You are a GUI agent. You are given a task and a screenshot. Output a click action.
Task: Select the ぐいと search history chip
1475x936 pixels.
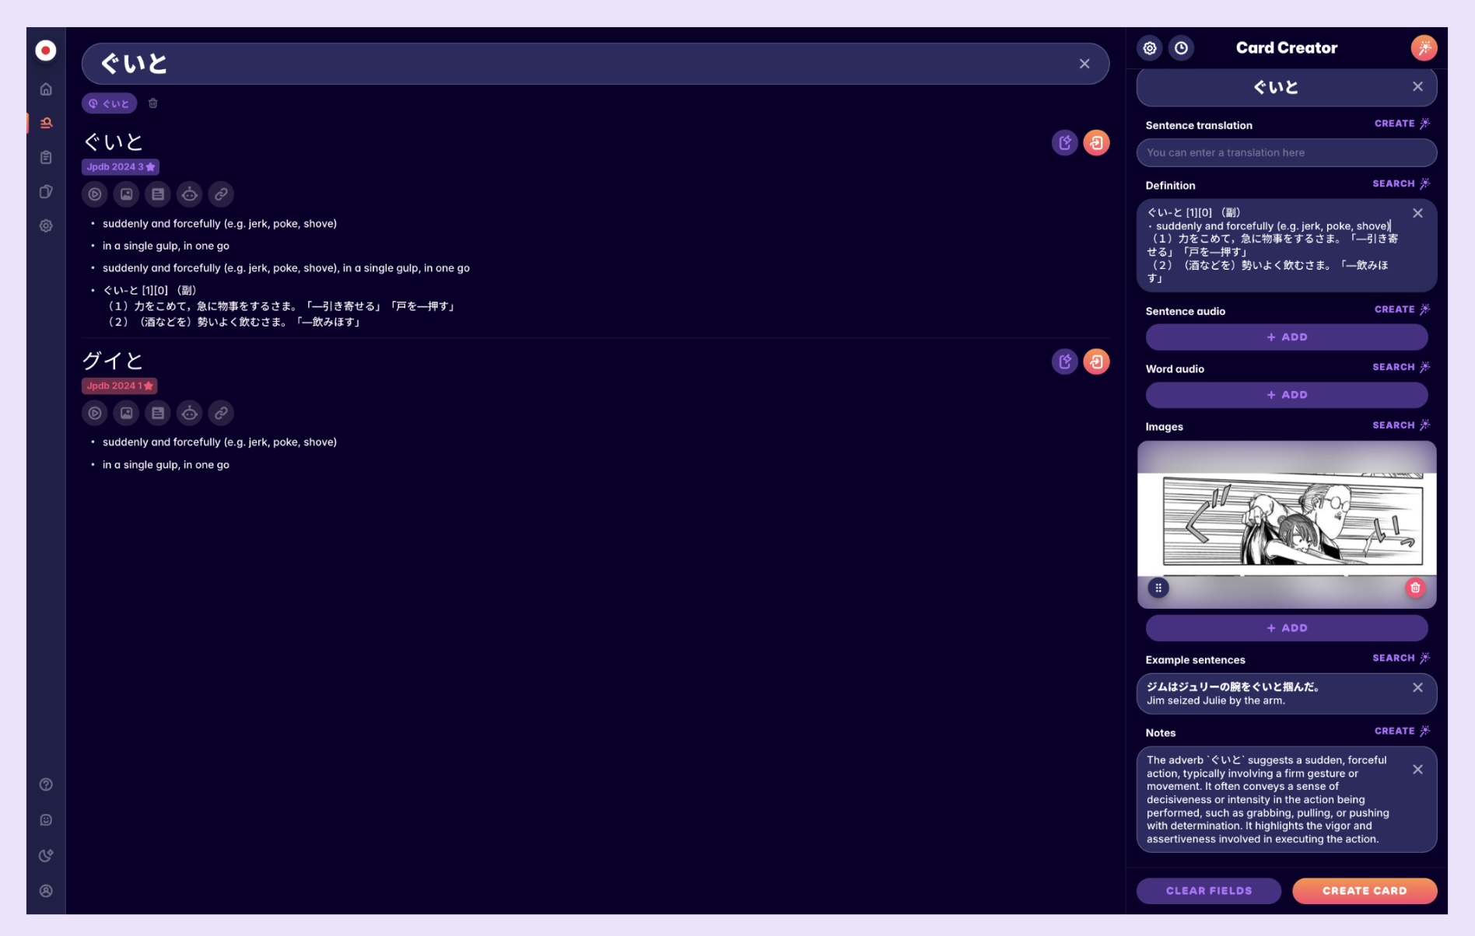coord(109,103)
